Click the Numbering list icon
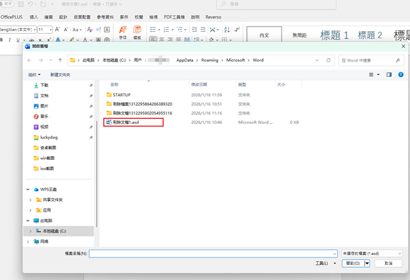410x280 pixels. point(166,29)
